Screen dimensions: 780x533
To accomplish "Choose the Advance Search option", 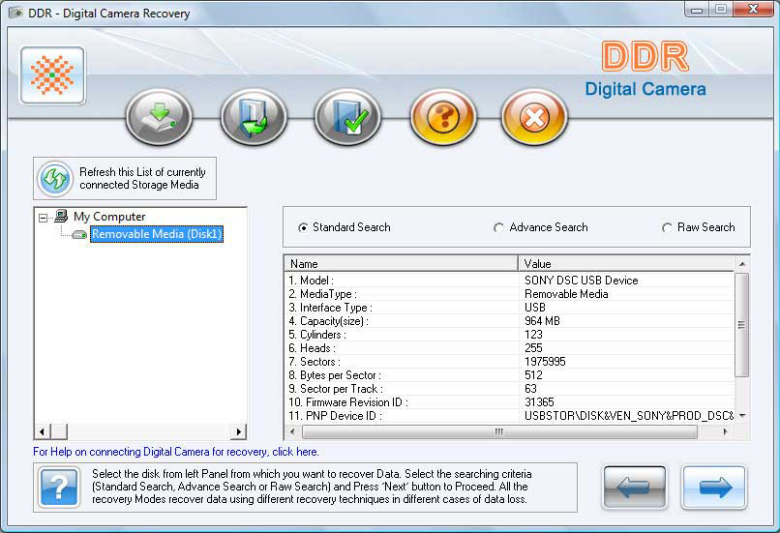I will pyautogui.click(x=499, y=228).
